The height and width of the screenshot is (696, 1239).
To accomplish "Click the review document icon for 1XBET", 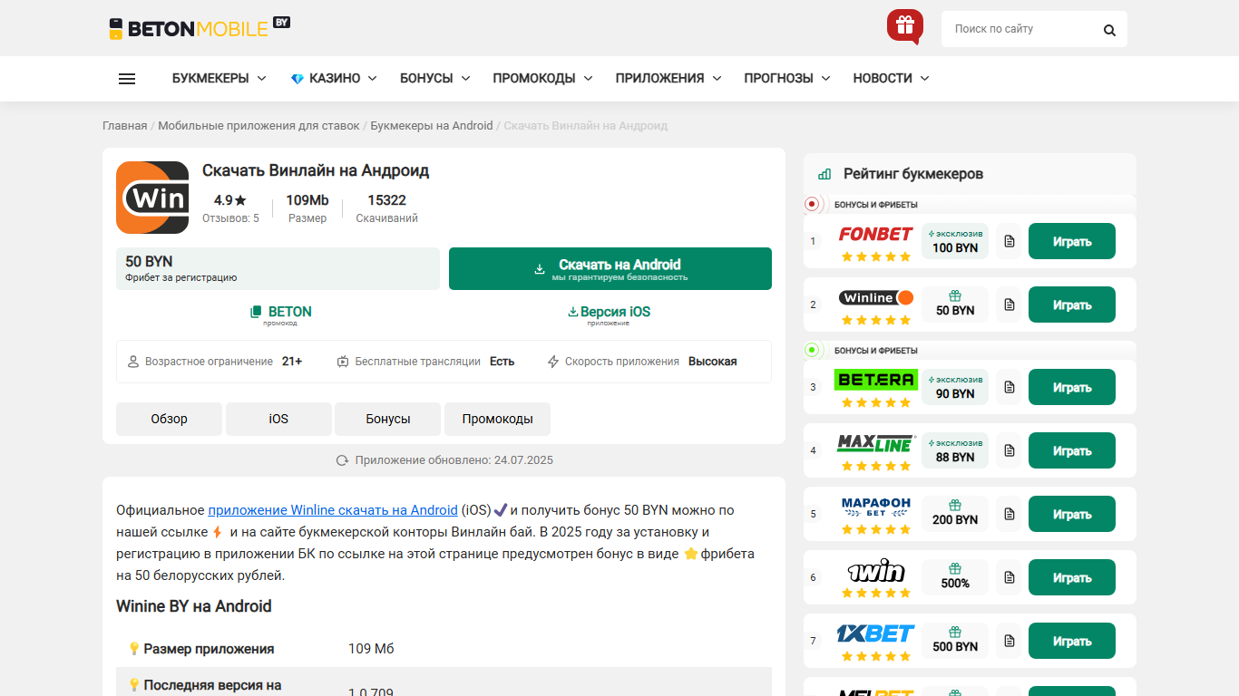I will 1009,641.
